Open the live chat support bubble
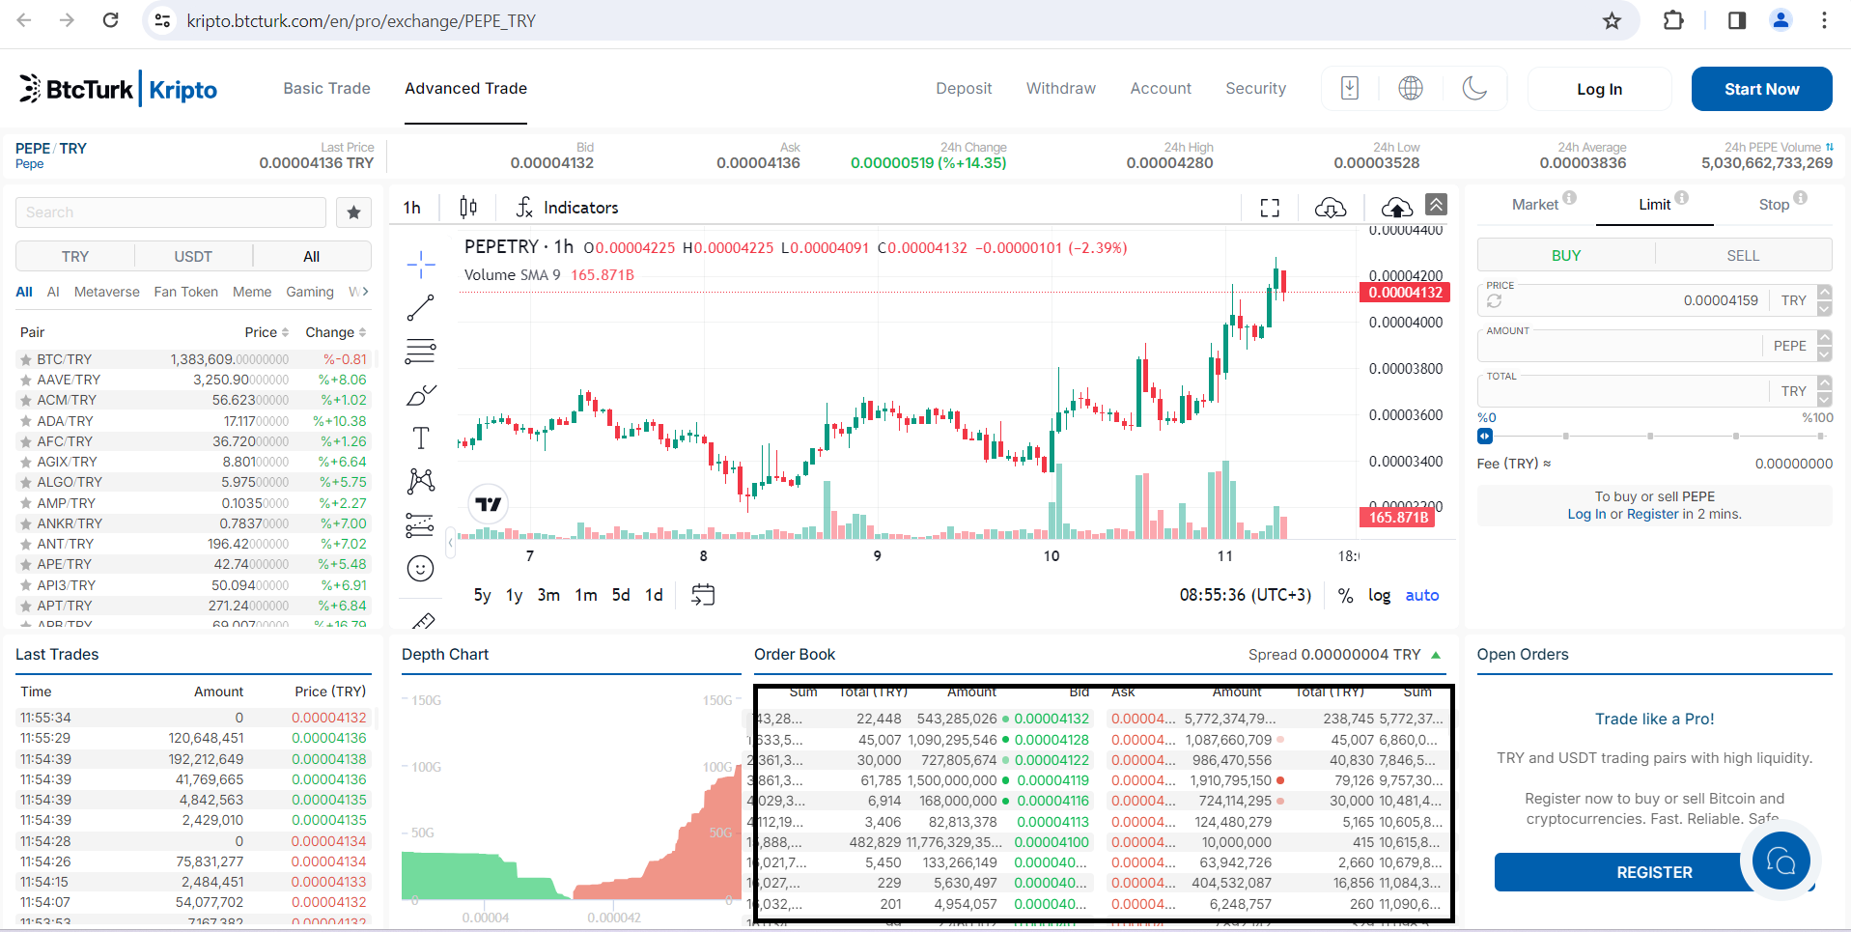 pos(1781,860)
